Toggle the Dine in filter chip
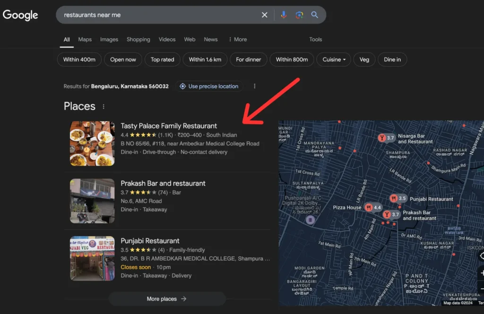The image size is (484, 314). pos(392,60)
